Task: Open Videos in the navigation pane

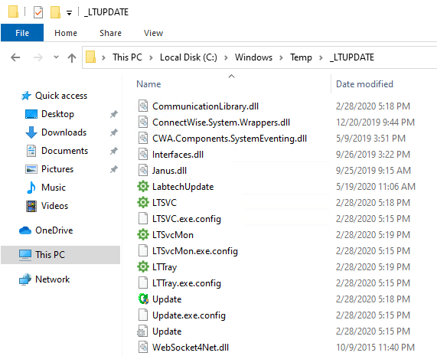Action: (x=54, y=206)
